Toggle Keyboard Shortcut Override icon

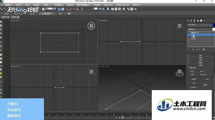coord(63,9)
